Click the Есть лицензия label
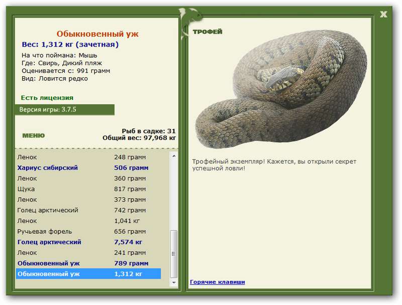 point(47,98)
